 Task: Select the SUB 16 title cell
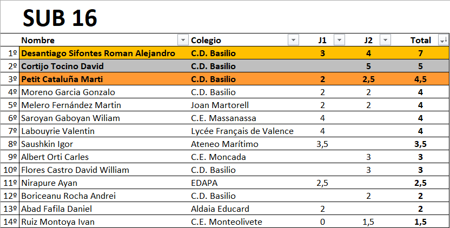pyautogui.click(x=60, y=18)
